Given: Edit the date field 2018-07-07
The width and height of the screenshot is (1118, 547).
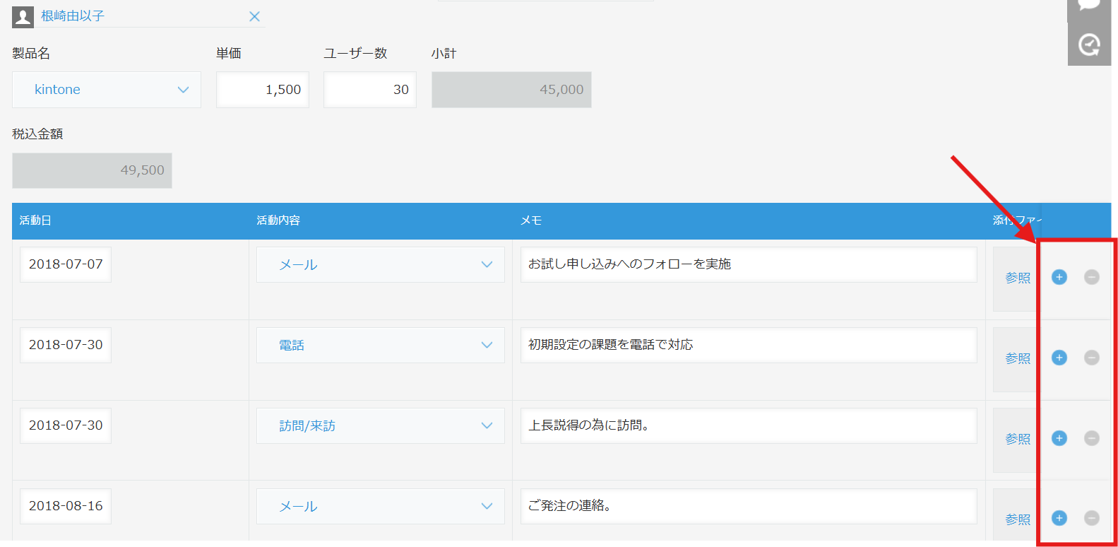Looking at the screenshot, I should click(x=66, y=264).
